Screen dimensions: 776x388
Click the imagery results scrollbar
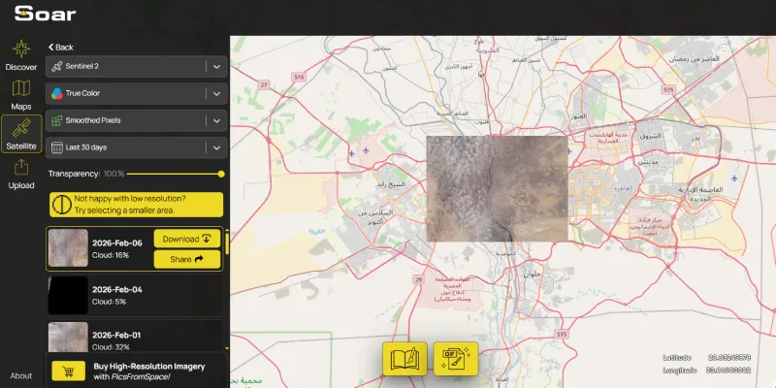228,242
